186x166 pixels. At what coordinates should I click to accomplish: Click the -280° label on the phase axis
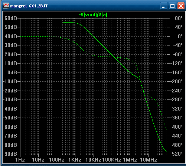click(x=176, y=99)
